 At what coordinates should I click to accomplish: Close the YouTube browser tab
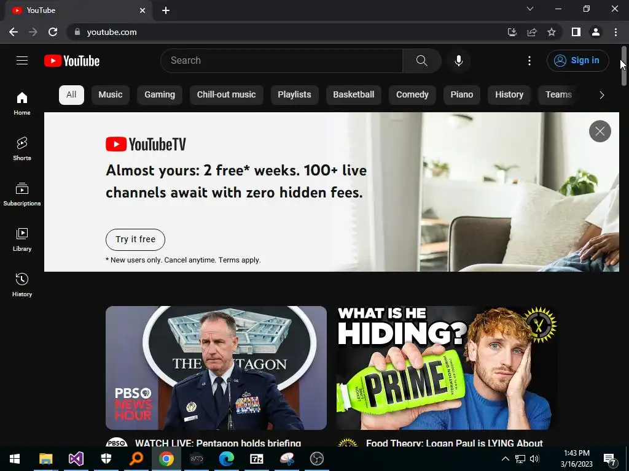point(143,10)
